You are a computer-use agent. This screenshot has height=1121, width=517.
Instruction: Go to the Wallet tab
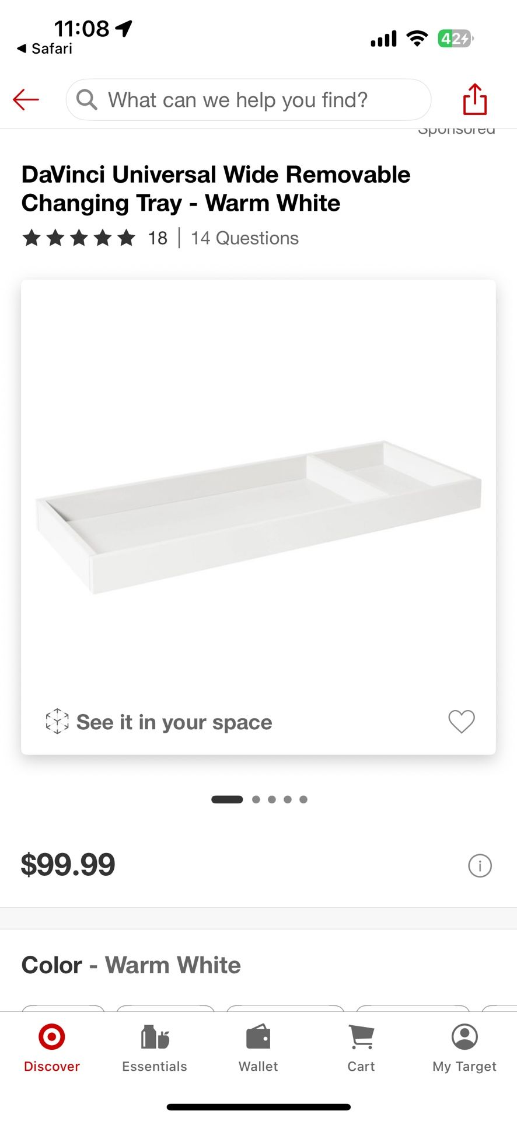click(258, 1047)
